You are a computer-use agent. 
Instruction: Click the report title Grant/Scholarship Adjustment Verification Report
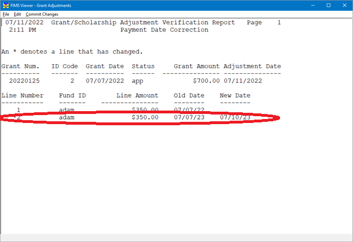143,23
